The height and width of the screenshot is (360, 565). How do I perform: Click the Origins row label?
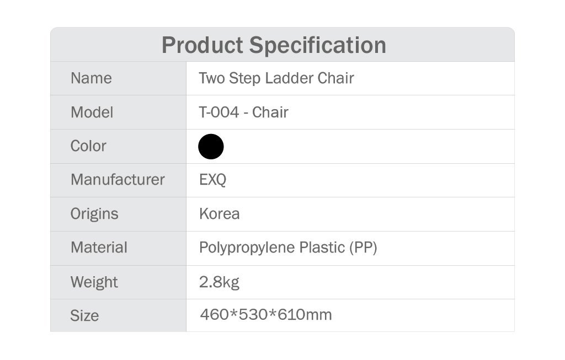[94, 214]
